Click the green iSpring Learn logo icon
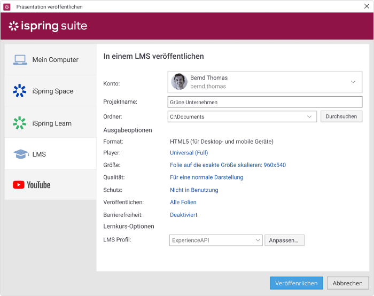Viewport: 374px width, 296px height. coord(20,123)
